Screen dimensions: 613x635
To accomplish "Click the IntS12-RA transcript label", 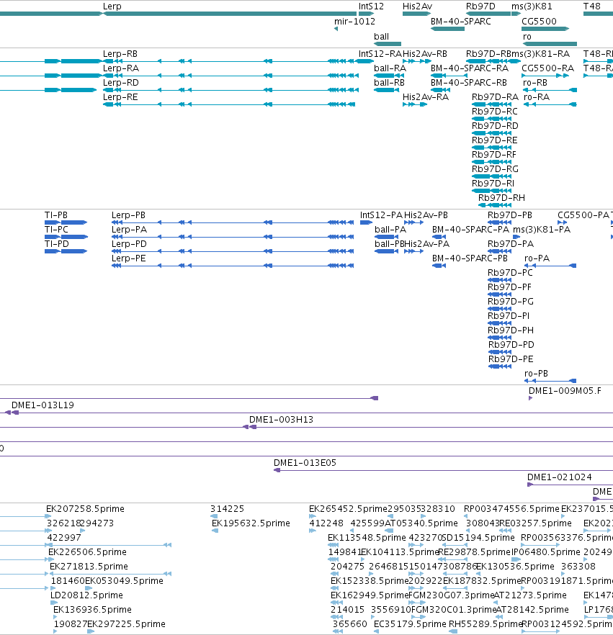I will pyautogui.click(x=380, y=54).
